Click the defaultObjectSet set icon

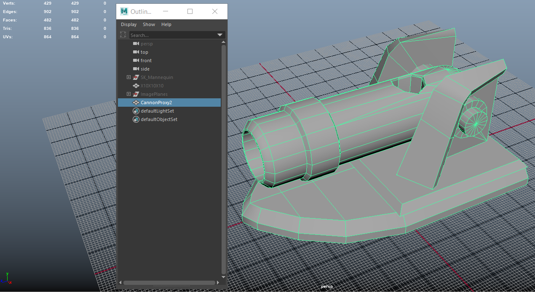pyautogui.click(x=136, y=119)
